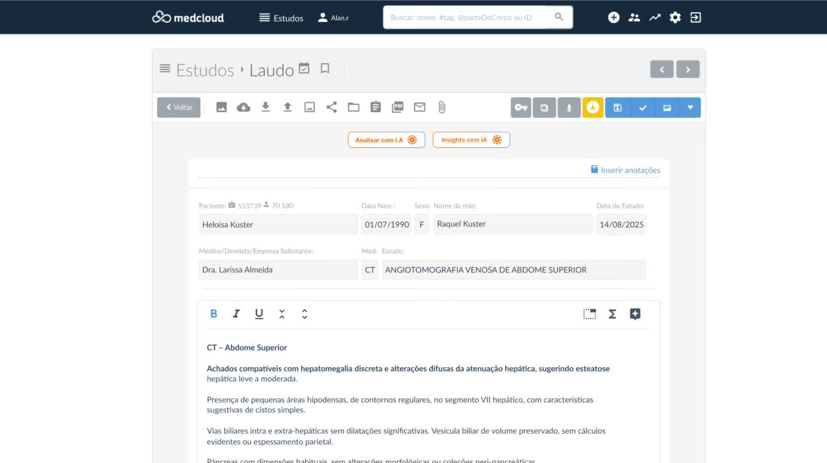Click the clipboard report icon
Image resolution: width=827 pixels, height=463 pixels.
tap(376, 107)
